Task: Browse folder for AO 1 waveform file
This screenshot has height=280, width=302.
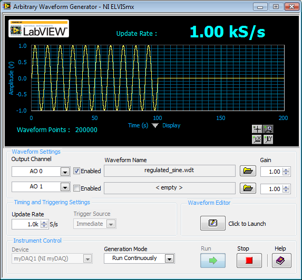Action: [248, 188]
